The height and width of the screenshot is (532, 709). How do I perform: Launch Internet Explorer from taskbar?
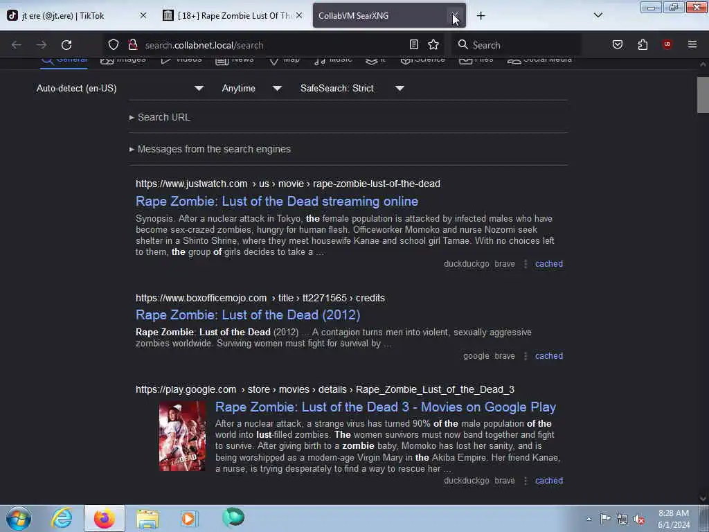pyautogui.click(x=62, y=518)
